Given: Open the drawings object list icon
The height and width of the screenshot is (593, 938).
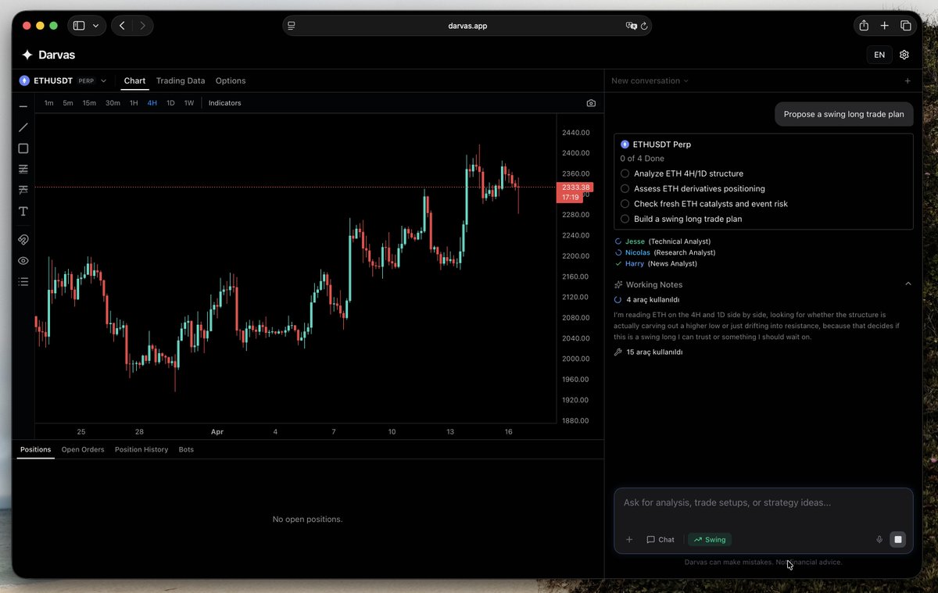Looking at the screenshot, I should tap(23, 282).
